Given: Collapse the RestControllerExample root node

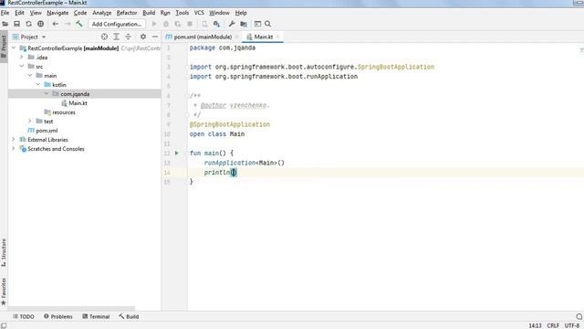Looking at the screenshot, I should tap(14, 48).
